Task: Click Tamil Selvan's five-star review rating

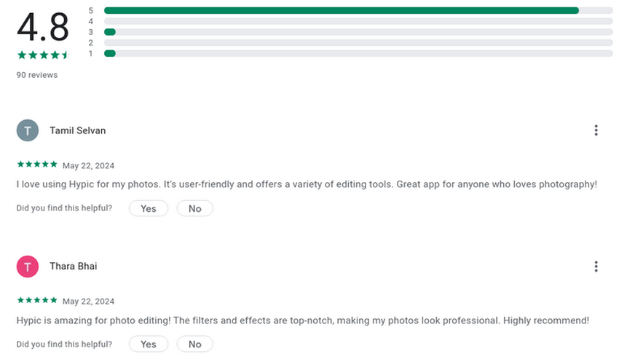Action: point(37,164)
